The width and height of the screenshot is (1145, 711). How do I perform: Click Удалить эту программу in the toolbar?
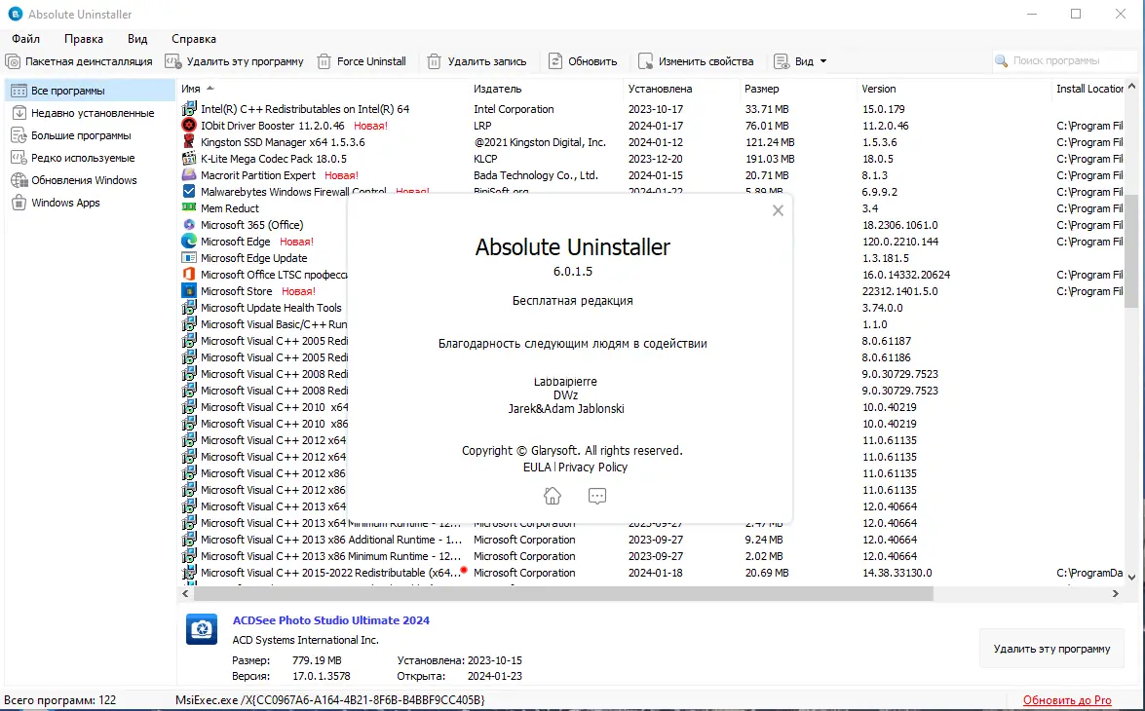235,61
